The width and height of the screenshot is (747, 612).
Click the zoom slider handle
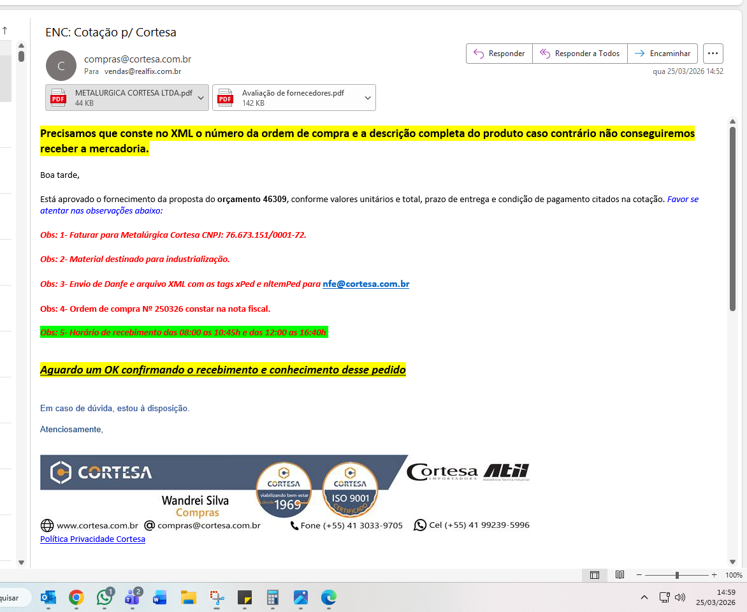click(x=677, y=575)
